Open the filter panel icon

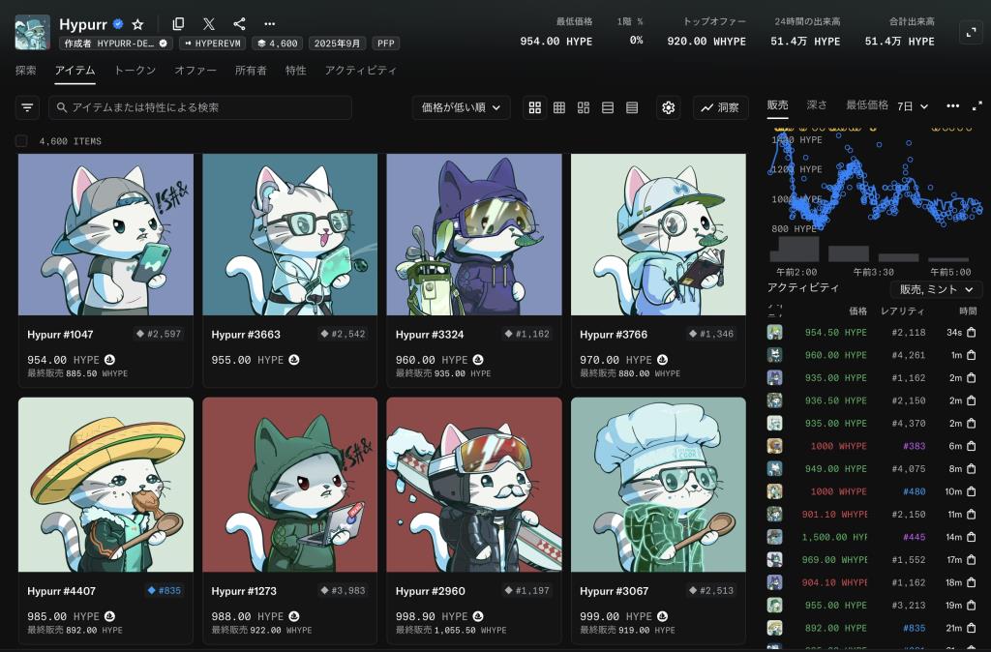tap(27, 107)
